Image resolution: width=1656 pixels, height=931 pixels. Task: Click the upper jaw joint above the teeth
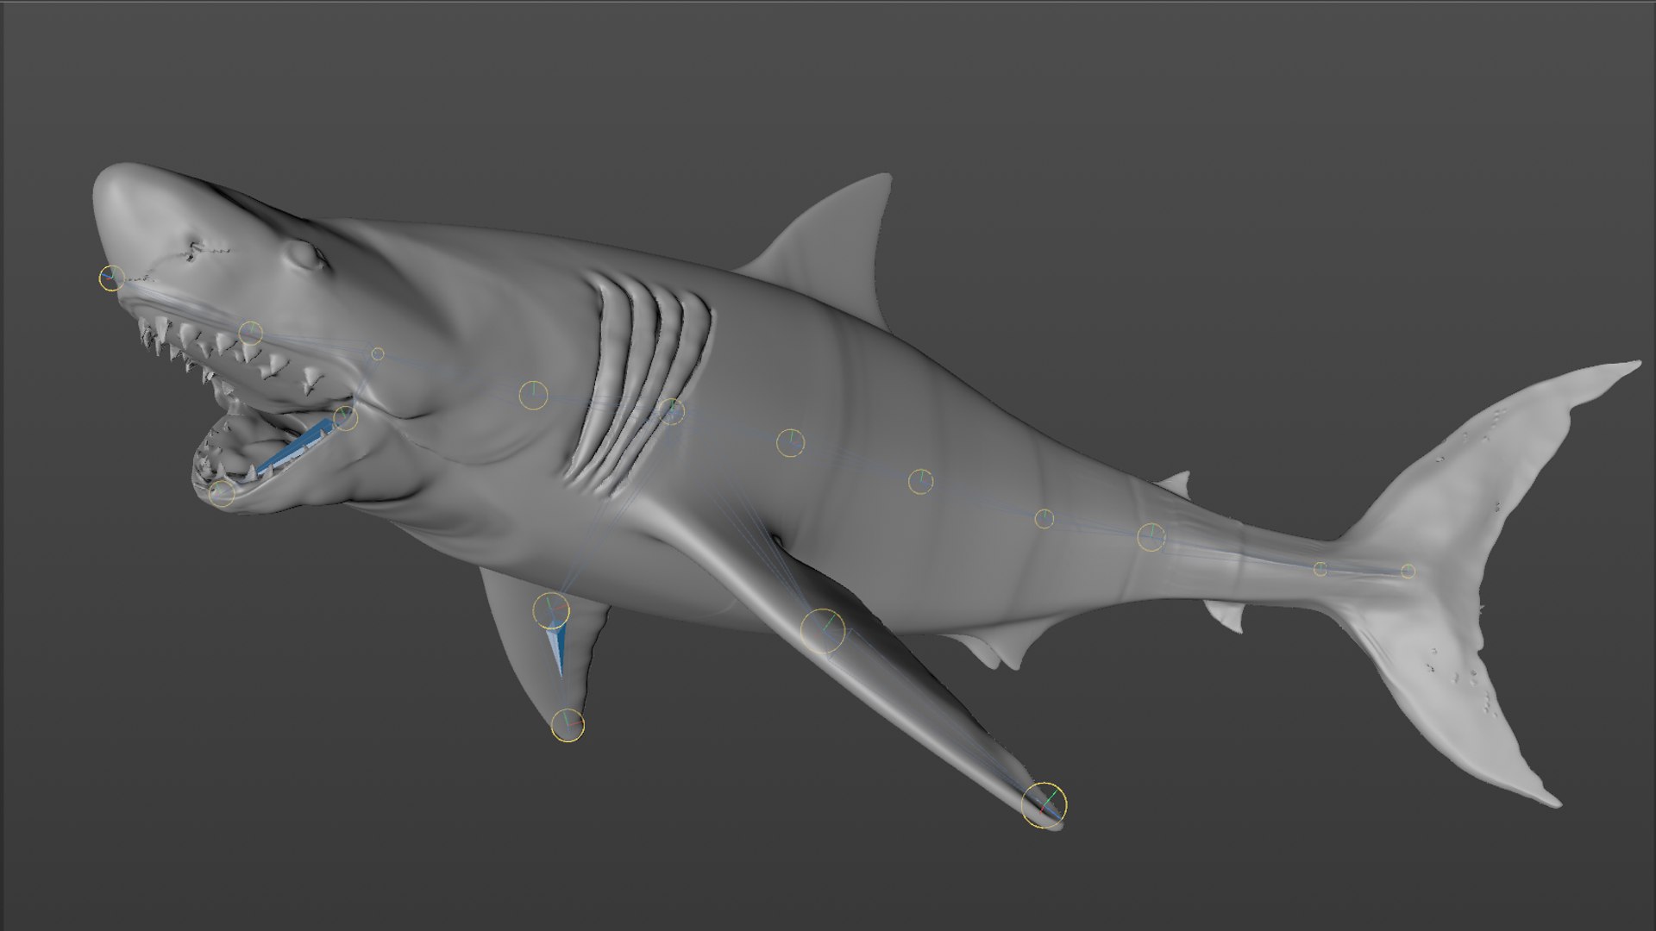click(250, 333)
